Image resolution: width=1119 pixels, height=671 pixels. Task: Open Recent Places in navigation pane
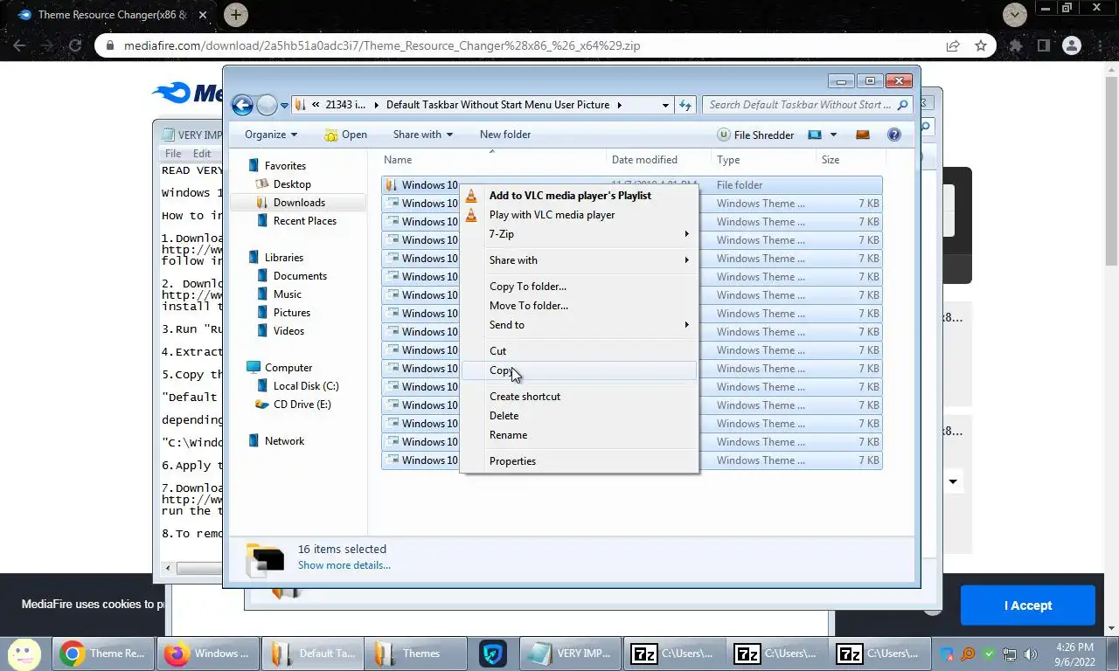(304, 221)
